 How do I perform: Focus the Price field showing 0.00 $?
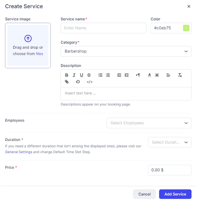point(170,170)
